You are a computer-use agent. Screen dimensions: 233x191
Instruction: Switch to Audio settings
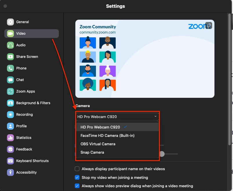coord(21,45)
